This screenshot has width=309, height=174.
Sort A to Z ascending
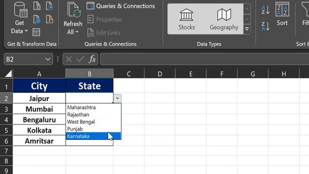pos(265,10)
